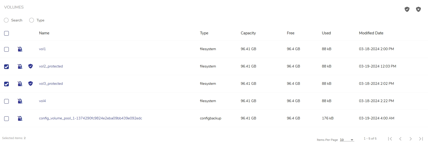Open the vol4 volume link
Image resolution: width=428 pixels, height=145 pixels.
pyautogui.click(x=42, y=101)
